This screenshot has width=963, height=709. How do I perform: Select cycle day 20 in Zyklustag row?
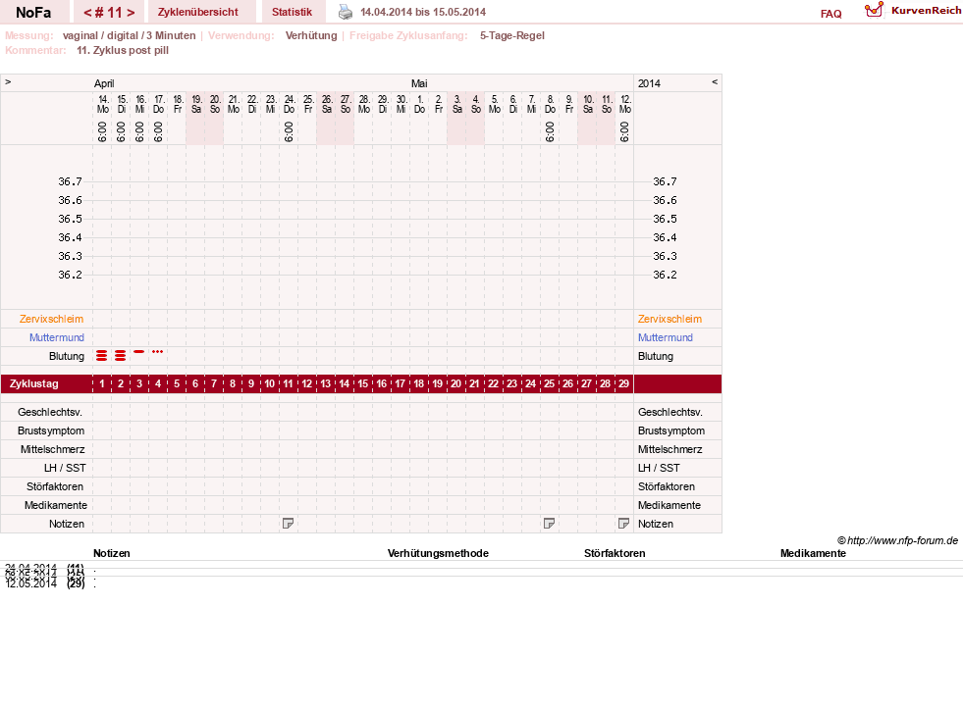point(455,384)
